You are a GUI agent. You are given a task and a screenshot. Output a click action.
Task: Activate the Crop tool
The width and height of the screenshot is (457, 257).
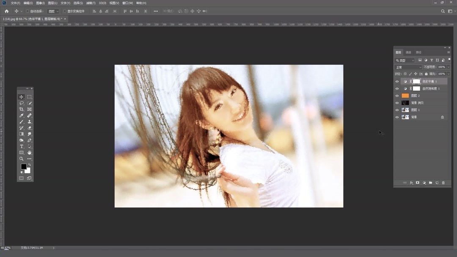pyautogui.click(x=22, y=109)
